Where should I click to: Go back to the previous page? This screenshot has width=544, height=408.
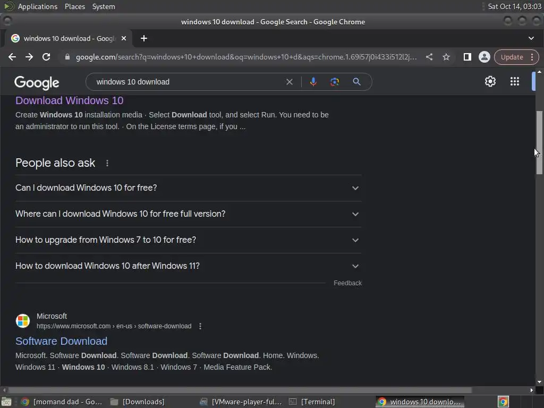(12, 57)
